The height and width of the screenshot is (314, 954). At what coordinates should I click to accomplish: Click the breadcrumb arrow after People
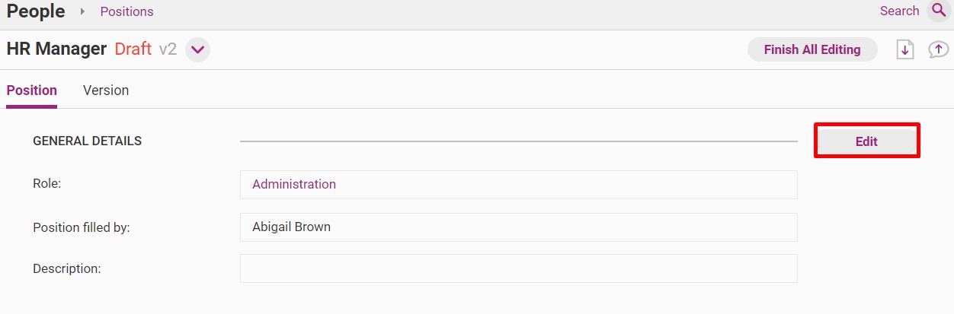click(82, 11)
